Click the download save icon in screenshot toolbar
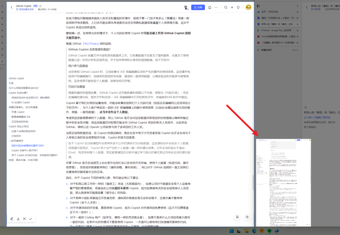Screen dimensions: 340x235 pyautogui.click(x=18, y=219)
